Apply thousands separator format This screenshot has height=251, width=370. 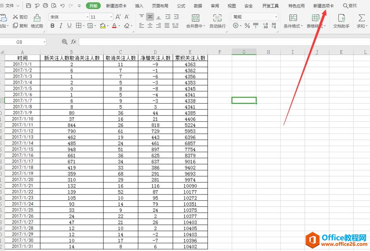pyautogui.click(x=255, y=26)
